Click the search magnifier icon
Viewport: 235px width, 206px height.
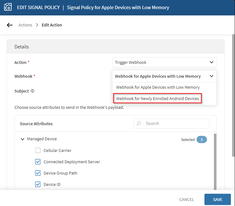tap(139, 124)
